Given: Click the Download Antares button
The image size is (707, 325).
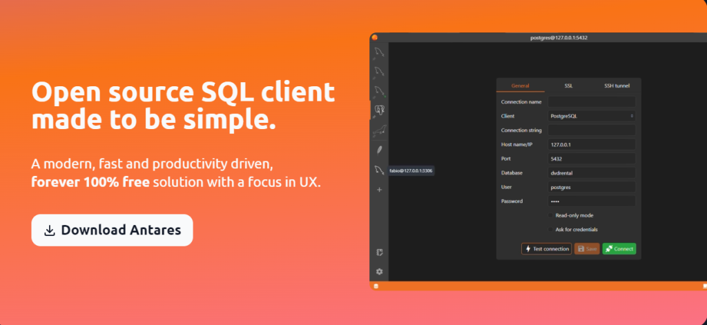Looking at the screenshot, I should (x=112, y=230).
